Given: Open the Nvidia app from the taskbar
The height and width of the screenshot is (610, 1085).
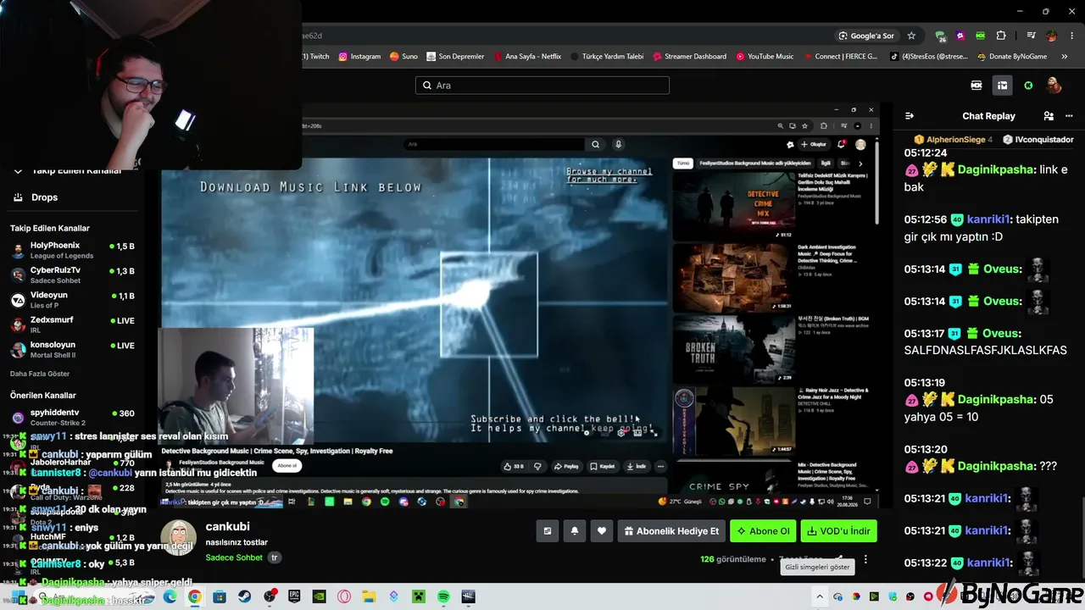Looking at the screenshot, I should (320, 597).
